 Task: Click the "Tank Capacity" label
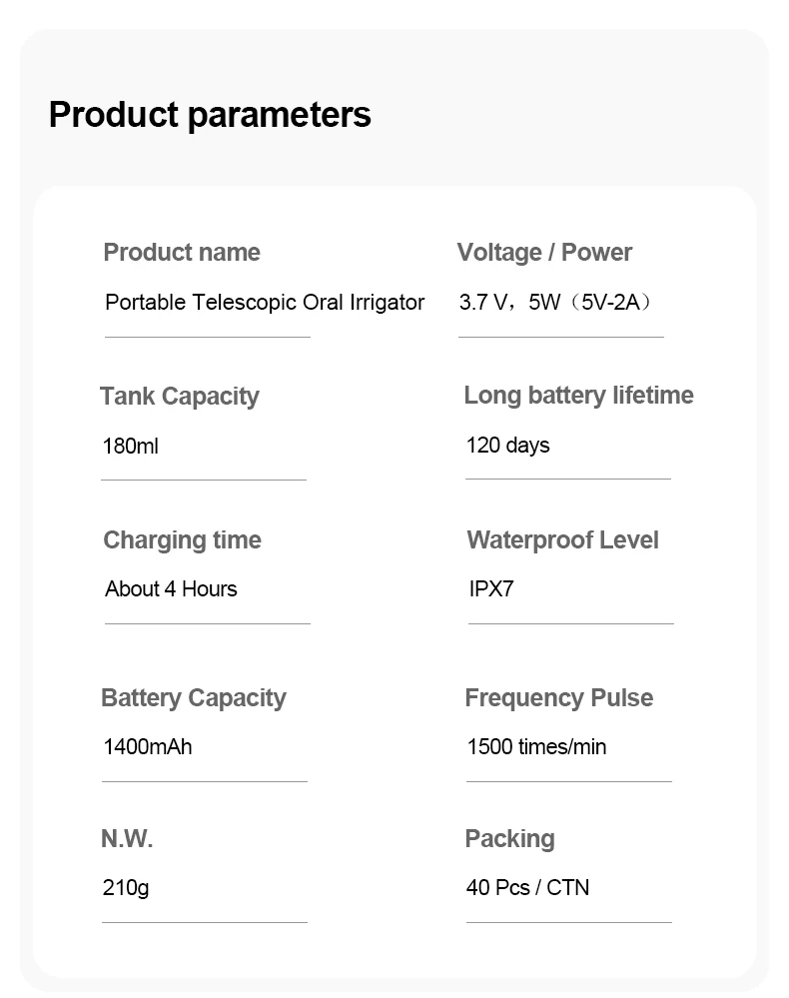pos(180,397)
